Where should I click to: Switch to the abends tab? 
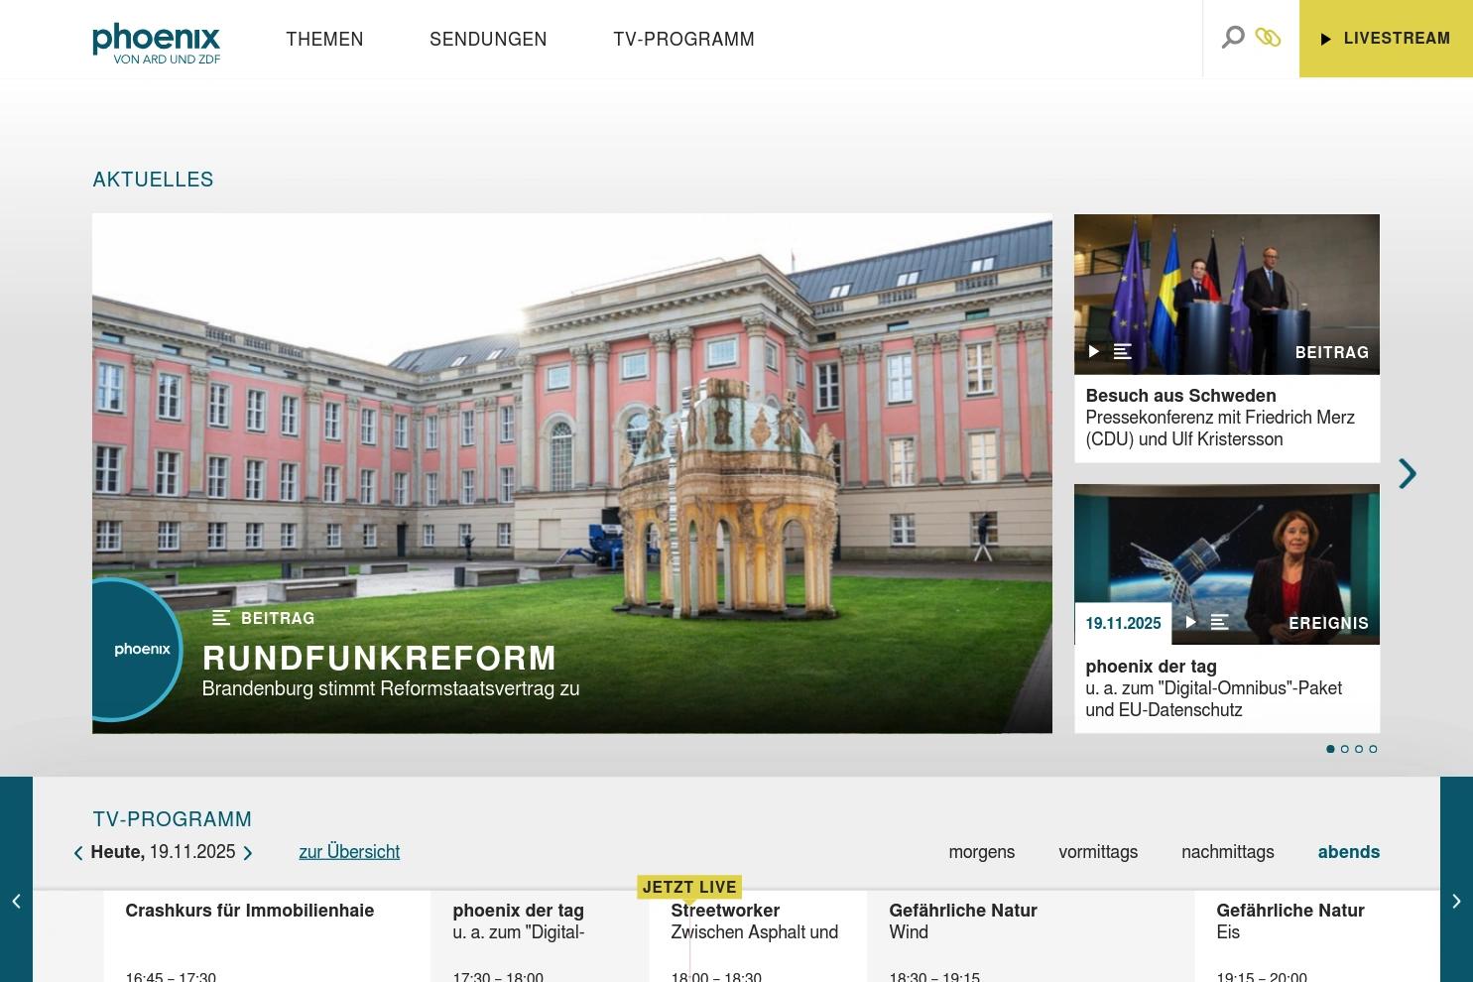pyautogui.click(x=1349, y=852)
